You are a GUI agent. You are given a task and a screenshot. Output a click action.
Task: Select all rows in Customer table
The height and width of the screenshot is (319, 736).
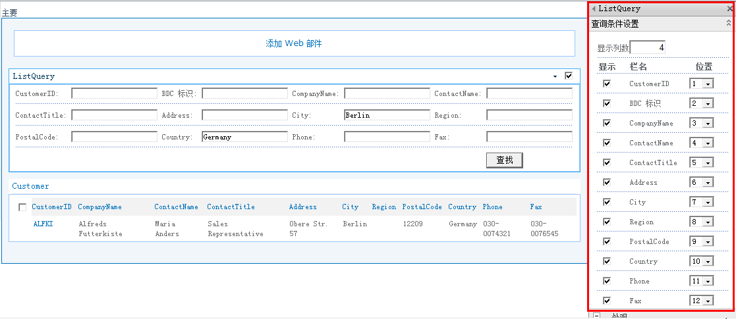22,207
